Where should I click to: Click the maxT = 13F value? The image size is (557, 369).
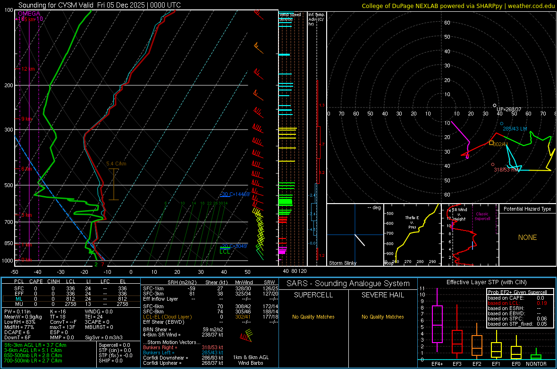(63, 327)
